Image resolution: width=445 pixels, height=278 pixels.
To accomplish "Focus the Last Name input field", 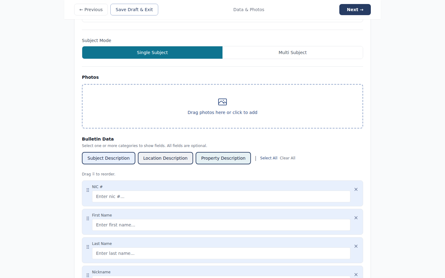I will (x=221, y=253).
